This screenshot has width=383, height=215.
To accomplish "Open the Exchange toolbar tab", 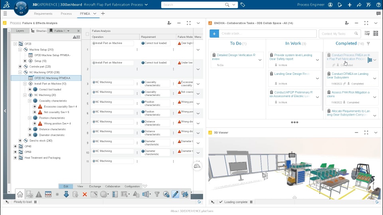I will 95,186.
